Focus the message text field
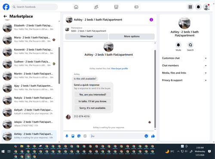The image size is (215, 159). [x=117, y=136]
